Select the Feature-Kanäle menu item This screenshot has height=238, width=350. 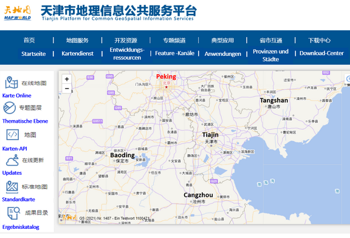point(174,53)
